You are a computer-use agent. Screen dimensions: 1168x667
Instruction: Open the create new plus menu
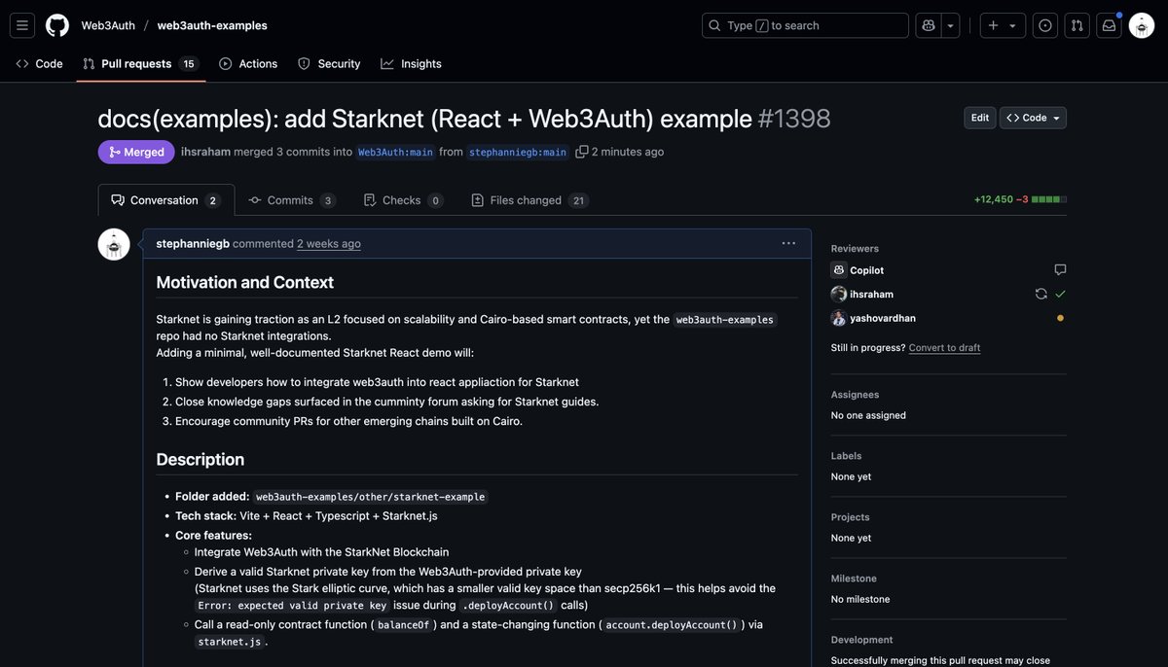pos(1002,25)
